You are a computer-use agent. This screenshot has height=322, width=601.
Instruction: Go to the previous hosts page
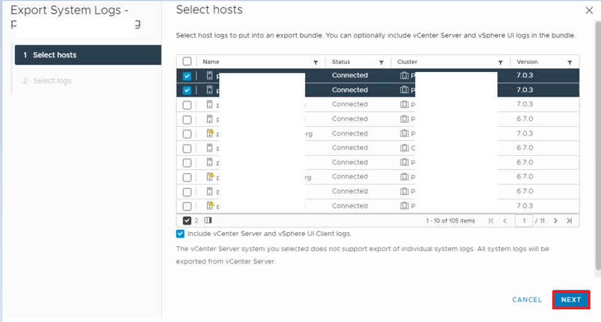click(x=505, y=220)
